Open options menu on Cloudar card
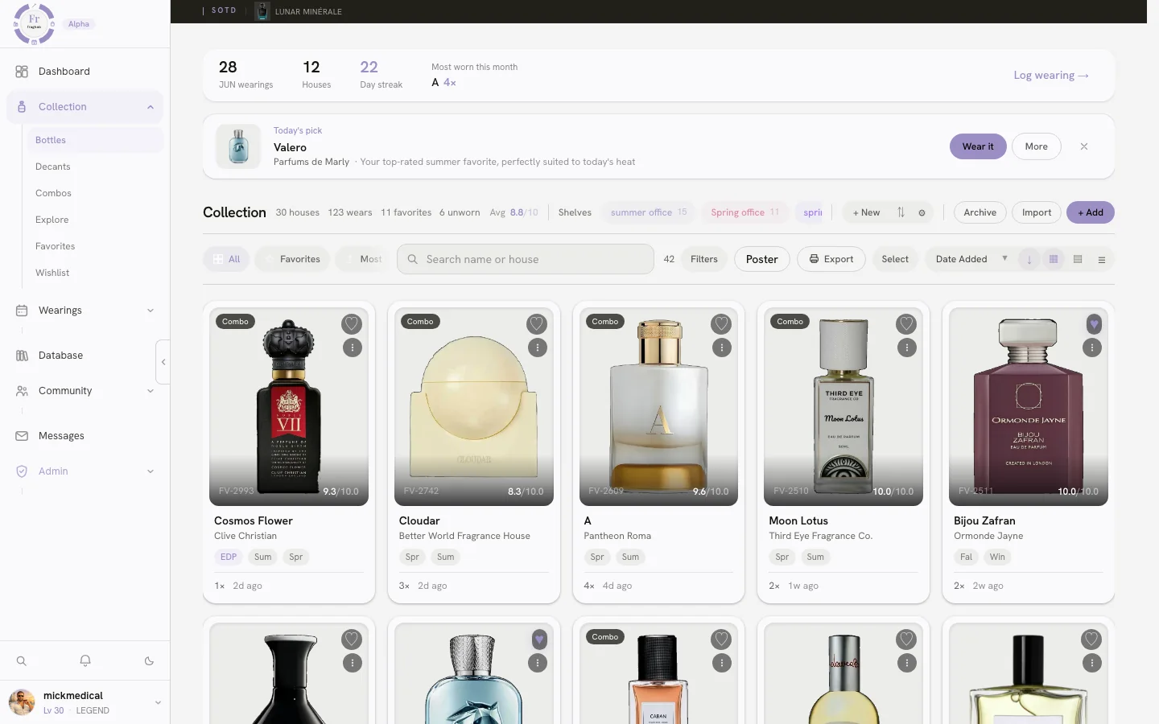The height and width of the screenshot is (724, 1159). click(537, 348)
